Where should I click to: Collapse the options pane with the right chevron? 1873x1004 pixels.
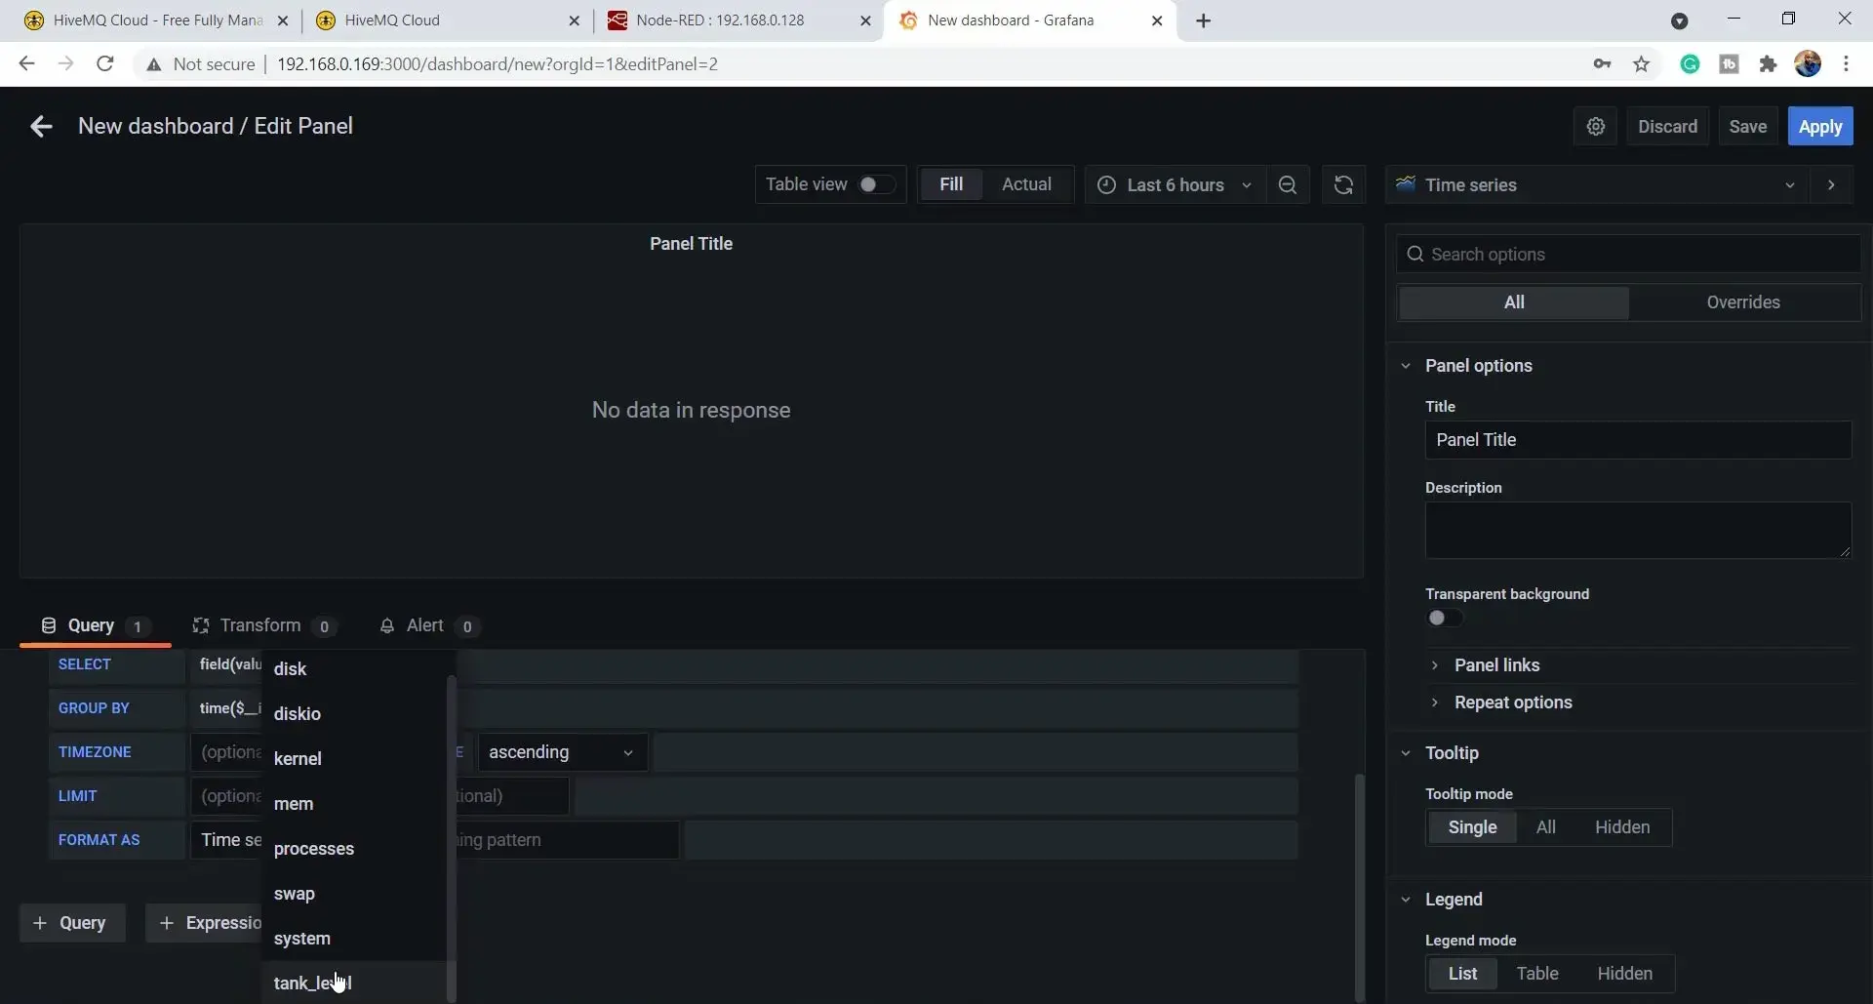(x=1831, y=185)
